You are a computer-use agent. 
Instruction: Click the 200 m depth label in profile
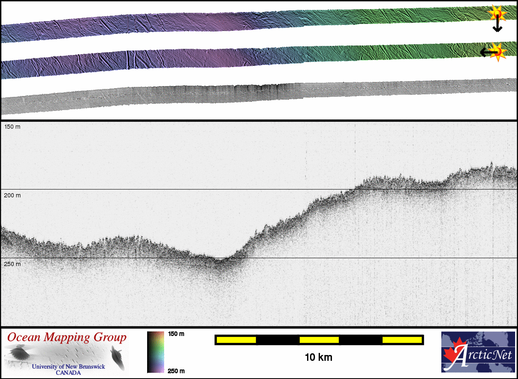click(x=12, y=195)
